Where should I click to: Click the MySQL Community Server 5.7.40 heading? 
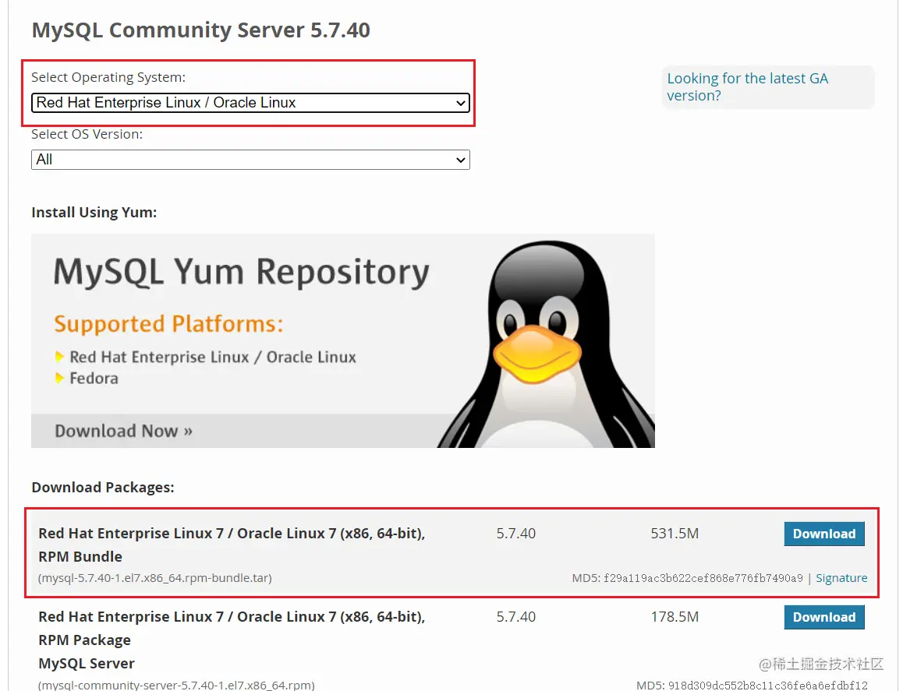201,30
